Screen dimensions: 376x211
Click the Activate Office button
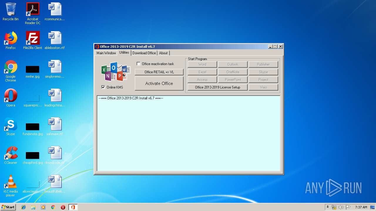pyautogui.click(x=159, y=84)
